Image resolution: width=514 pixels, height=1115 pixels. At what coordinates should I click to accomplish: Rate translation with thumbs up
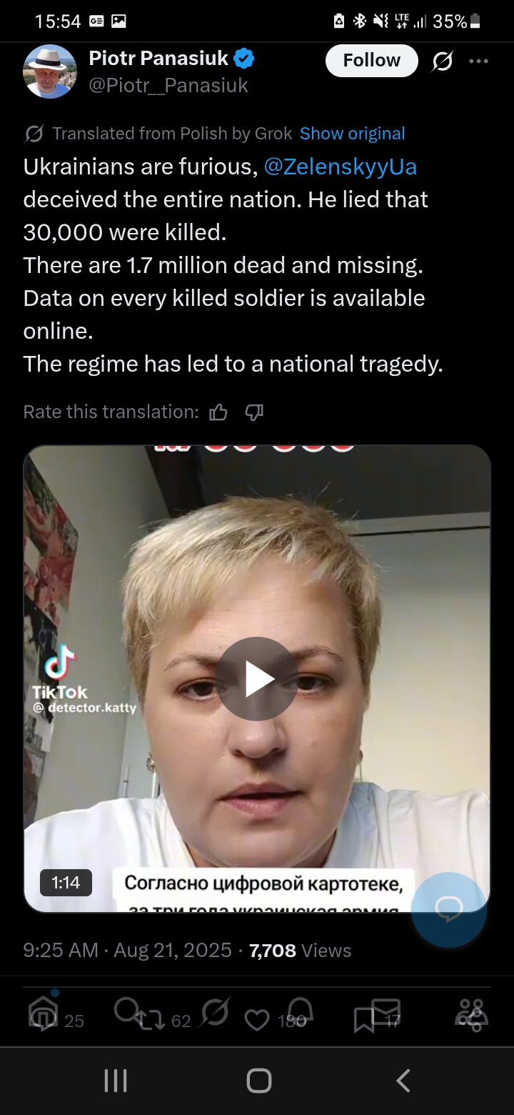(x=218, y=412)
